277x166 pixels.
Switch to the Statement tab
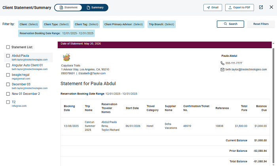(68, 8)
